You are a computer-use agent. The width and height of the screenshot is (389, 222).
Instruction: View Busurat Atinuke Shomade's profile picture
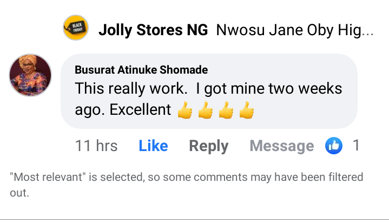point(31,75)
